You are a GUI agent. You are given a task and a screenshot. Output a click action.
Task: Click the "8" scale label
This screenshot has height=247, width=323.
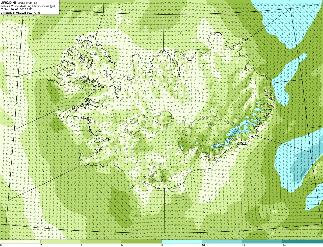pos(162,245)
